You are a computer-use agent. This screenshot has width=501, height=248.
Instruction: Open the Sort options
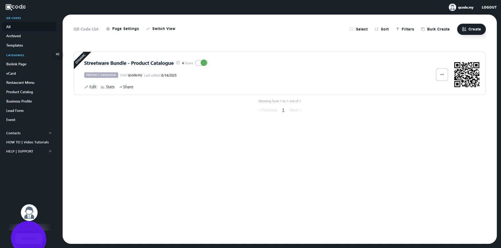[382, 29]
